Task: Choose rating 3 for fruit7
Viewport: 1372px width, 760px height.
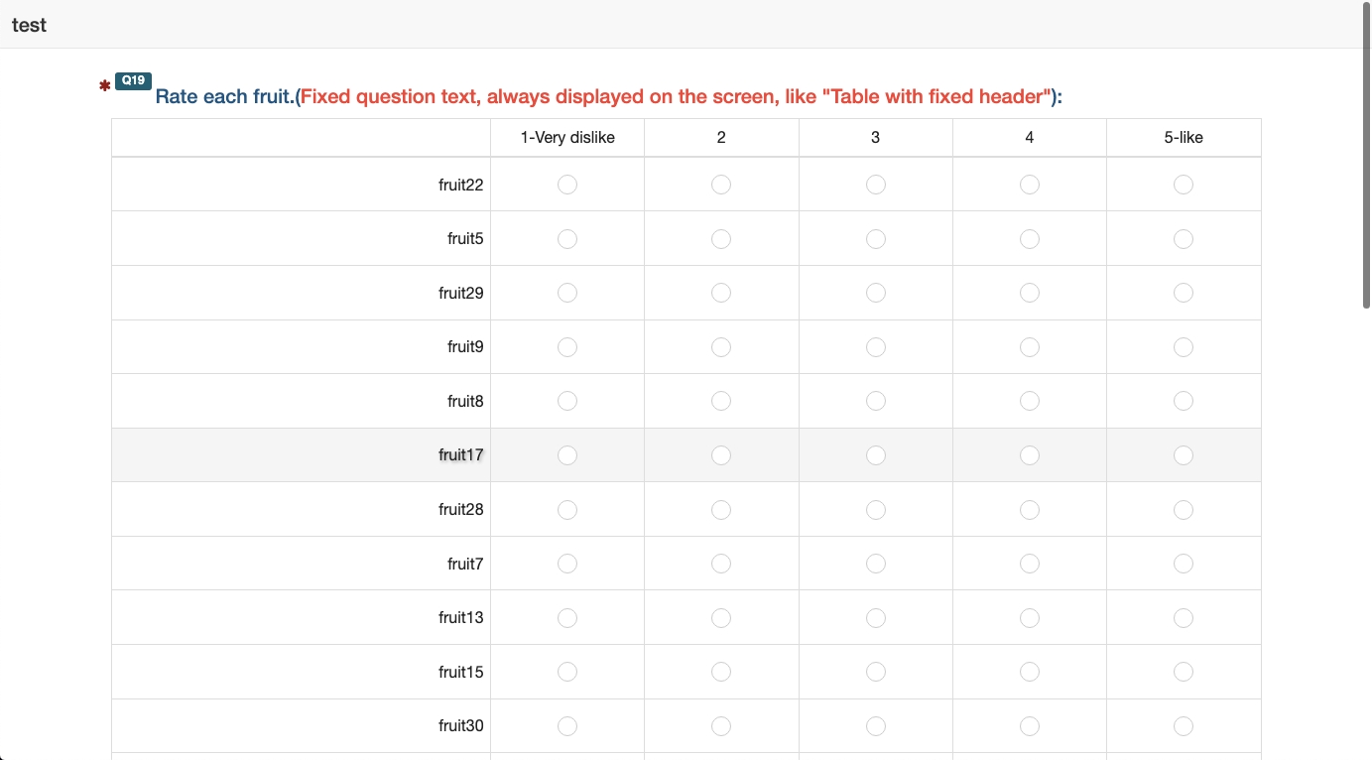Action: pos(876,564)
